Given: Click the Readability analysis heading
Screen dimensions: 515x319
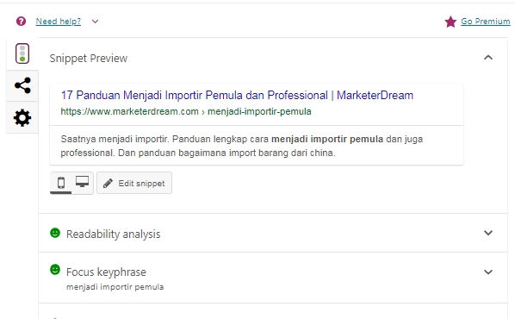Looking at the screenshot, I should [114, 235].
